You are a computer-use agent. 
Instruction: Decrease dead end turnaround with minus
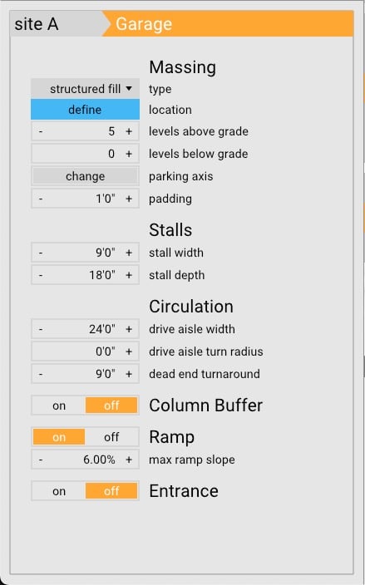(41, 374)
